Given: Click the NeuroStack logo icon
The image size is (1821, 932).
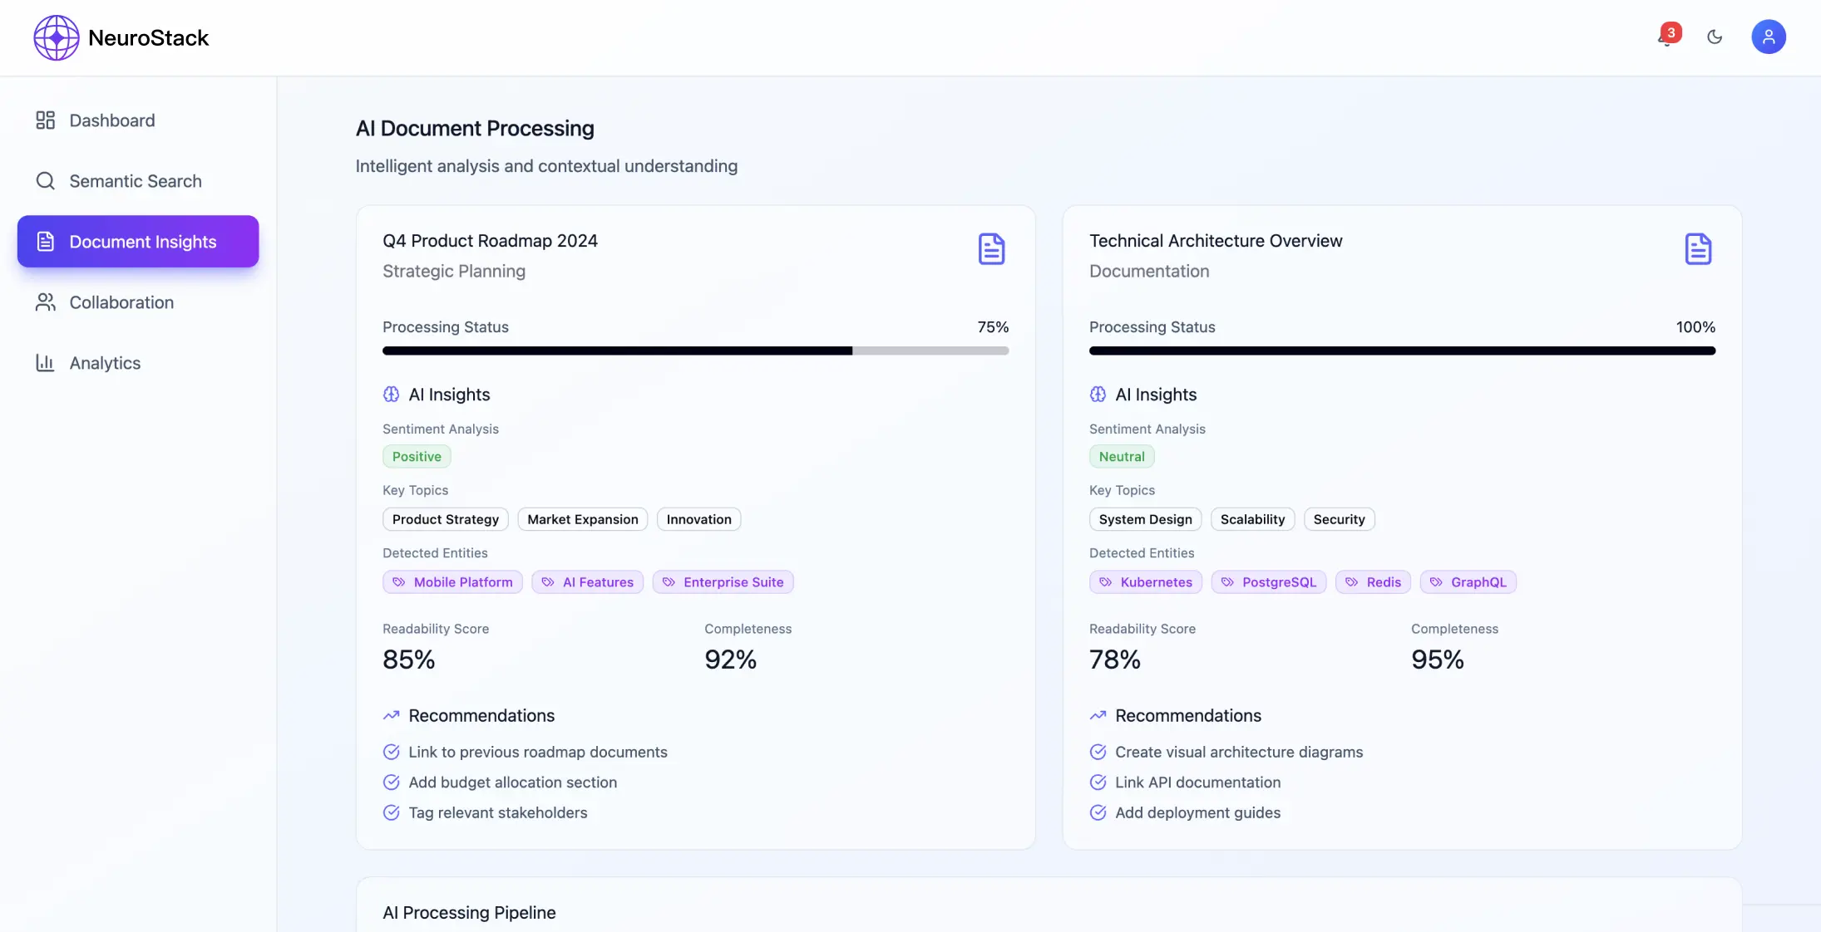Looking at the screenshot, I should 55,37.
